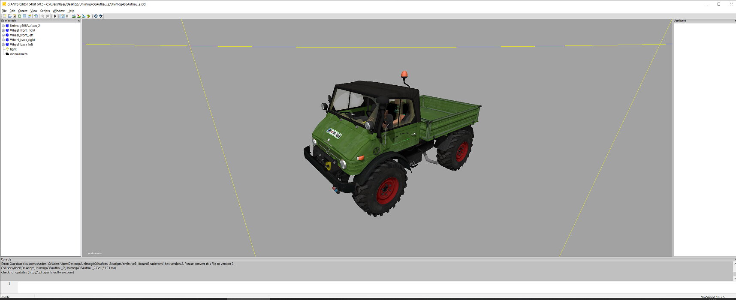The width and height of the screenshot is (736, 300).
Task: Click the Save disk icon in toolbar
Action: click(24, 16)
